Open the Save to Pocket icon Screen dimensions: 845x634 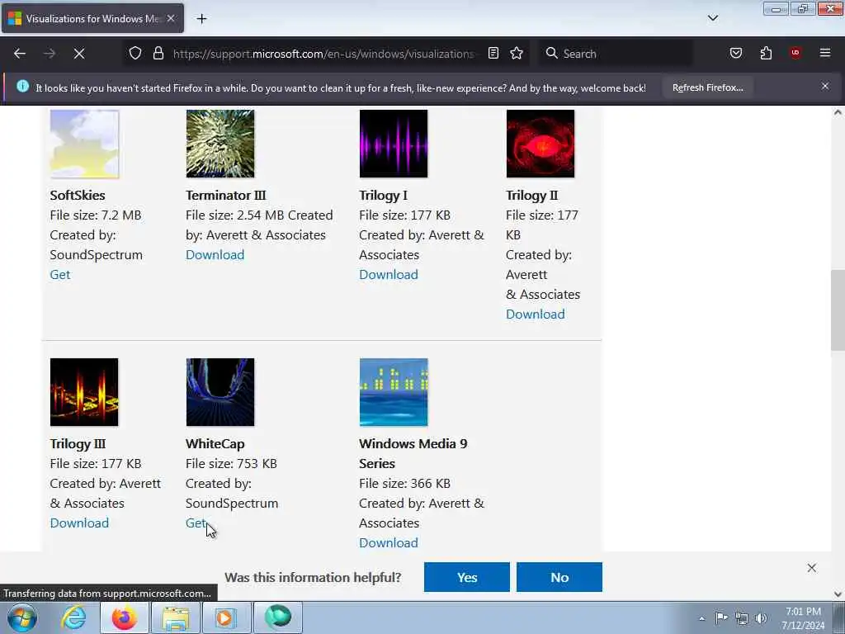tap(736, 54)
